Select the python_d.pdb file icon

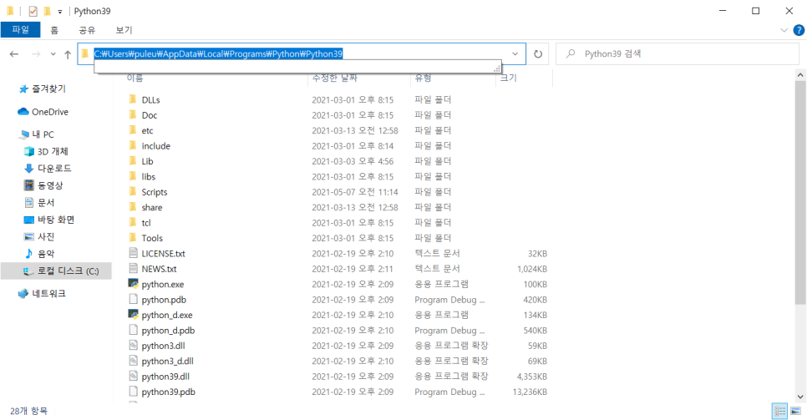point(134,331)
